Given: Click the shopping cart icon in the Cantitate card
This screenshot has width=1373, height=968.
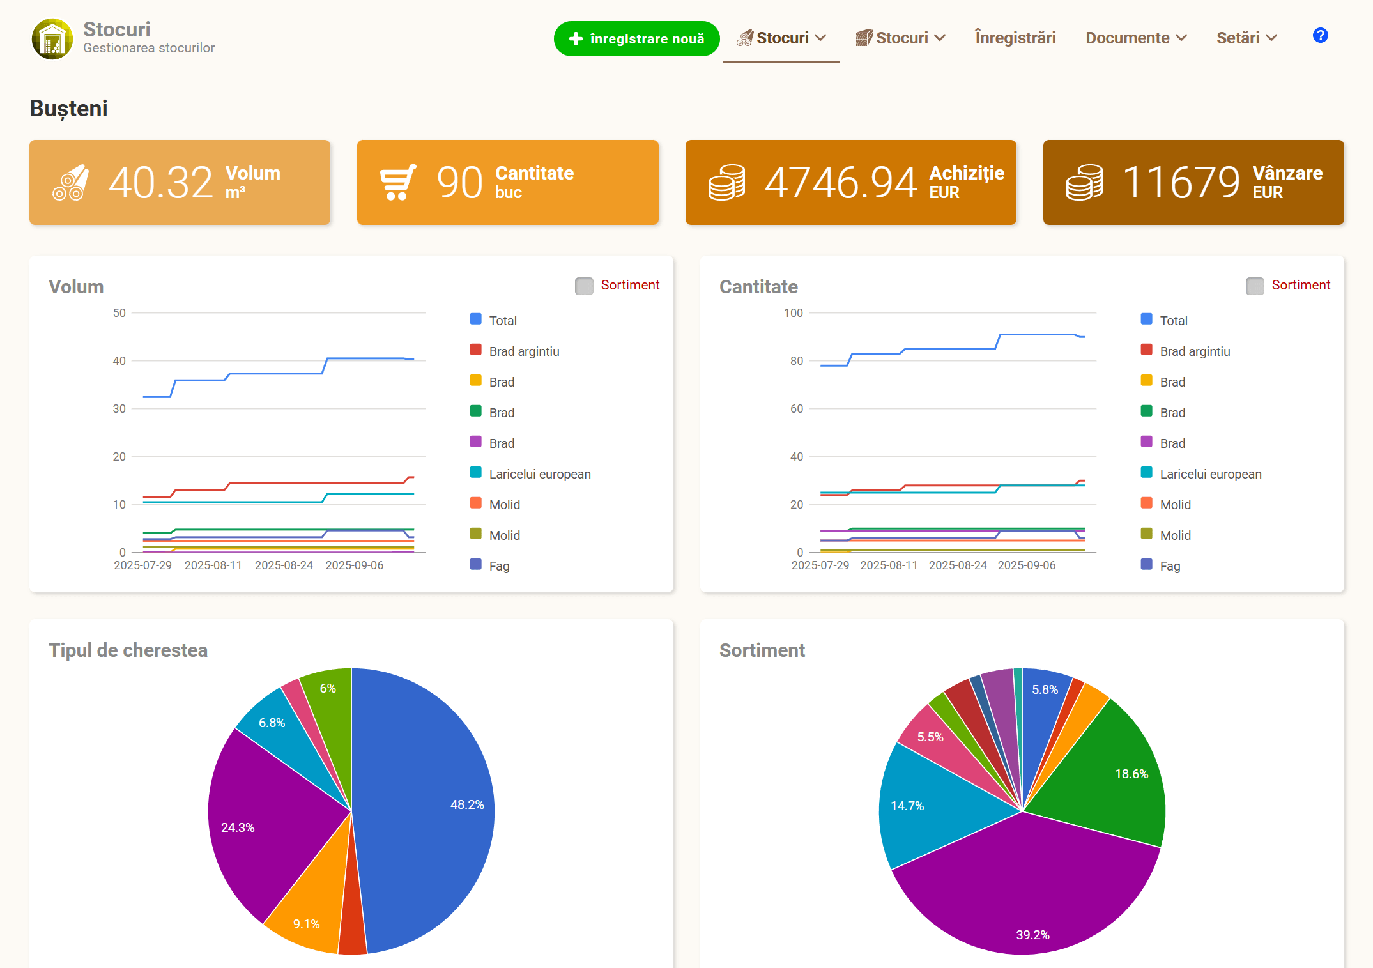Looking at the screenshot, I should 397,183.
